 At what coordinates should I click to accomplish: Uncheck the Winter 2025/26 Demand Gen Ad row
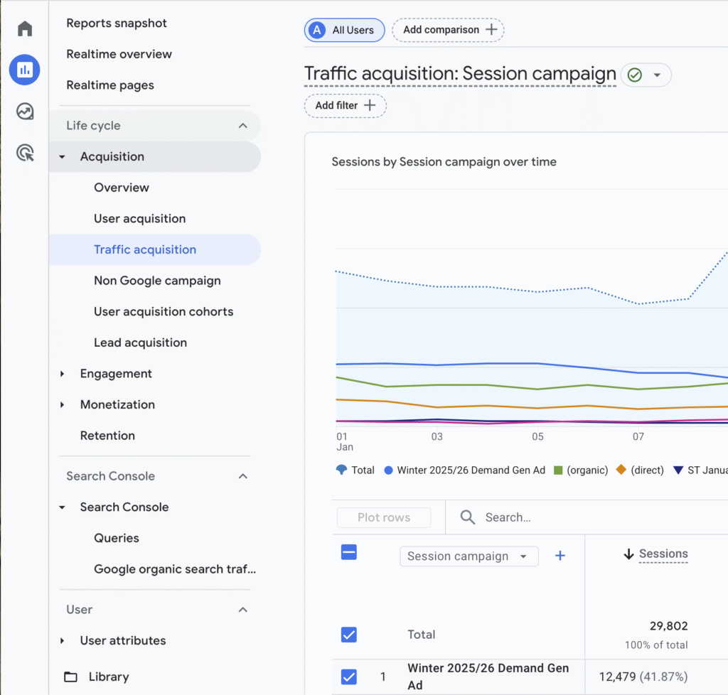pyautogui.click(x=348, y=677)
